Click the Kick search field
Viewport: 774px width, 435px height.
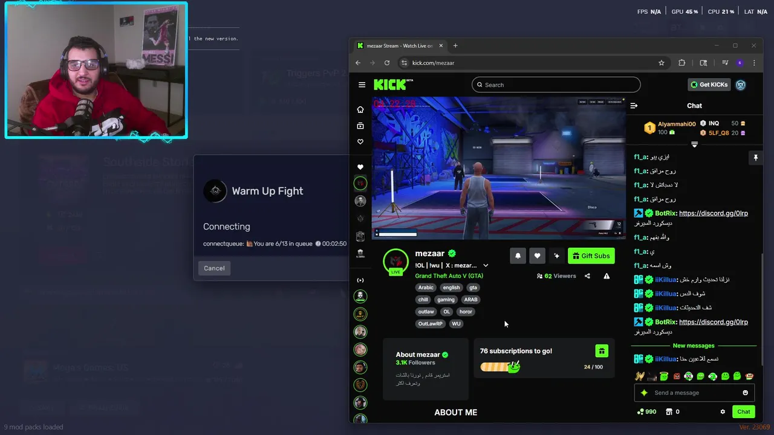click(556, 85)
